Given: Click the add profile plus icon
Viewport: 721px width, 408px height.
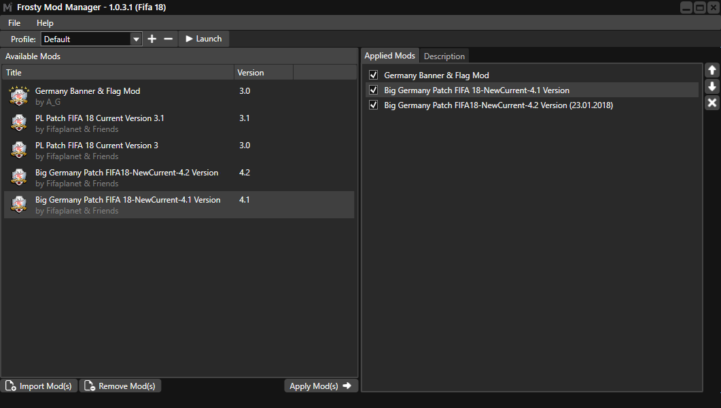Looking at the screenshot, I should coord(152,39).
